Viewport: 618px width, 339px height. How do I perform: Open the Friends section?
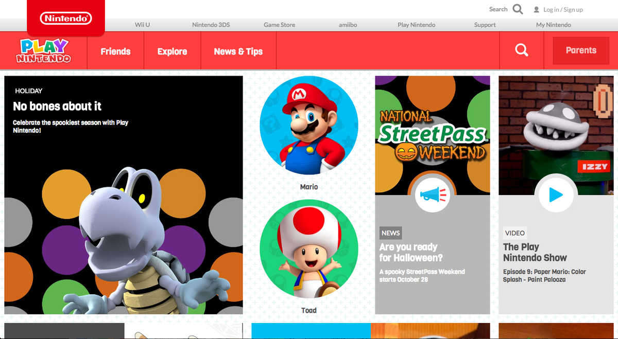point(115,51)
